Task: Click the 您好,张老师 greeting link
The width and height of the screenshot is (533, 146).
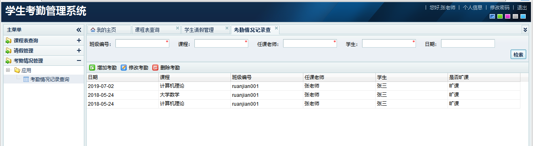Action: [x=442, y=7]
